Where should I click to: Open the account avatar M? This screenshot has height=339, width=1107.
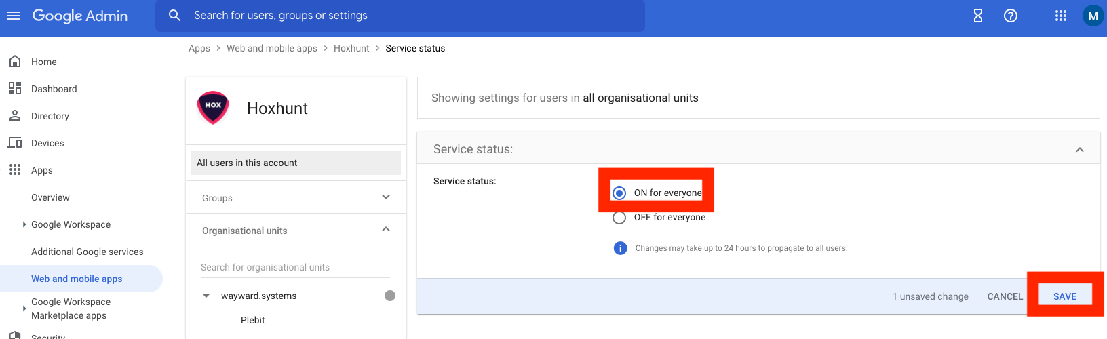[x=1093, y=16]
